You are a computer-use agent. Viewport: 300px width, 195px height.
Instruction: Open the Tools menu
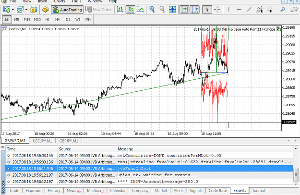(76, 1)
